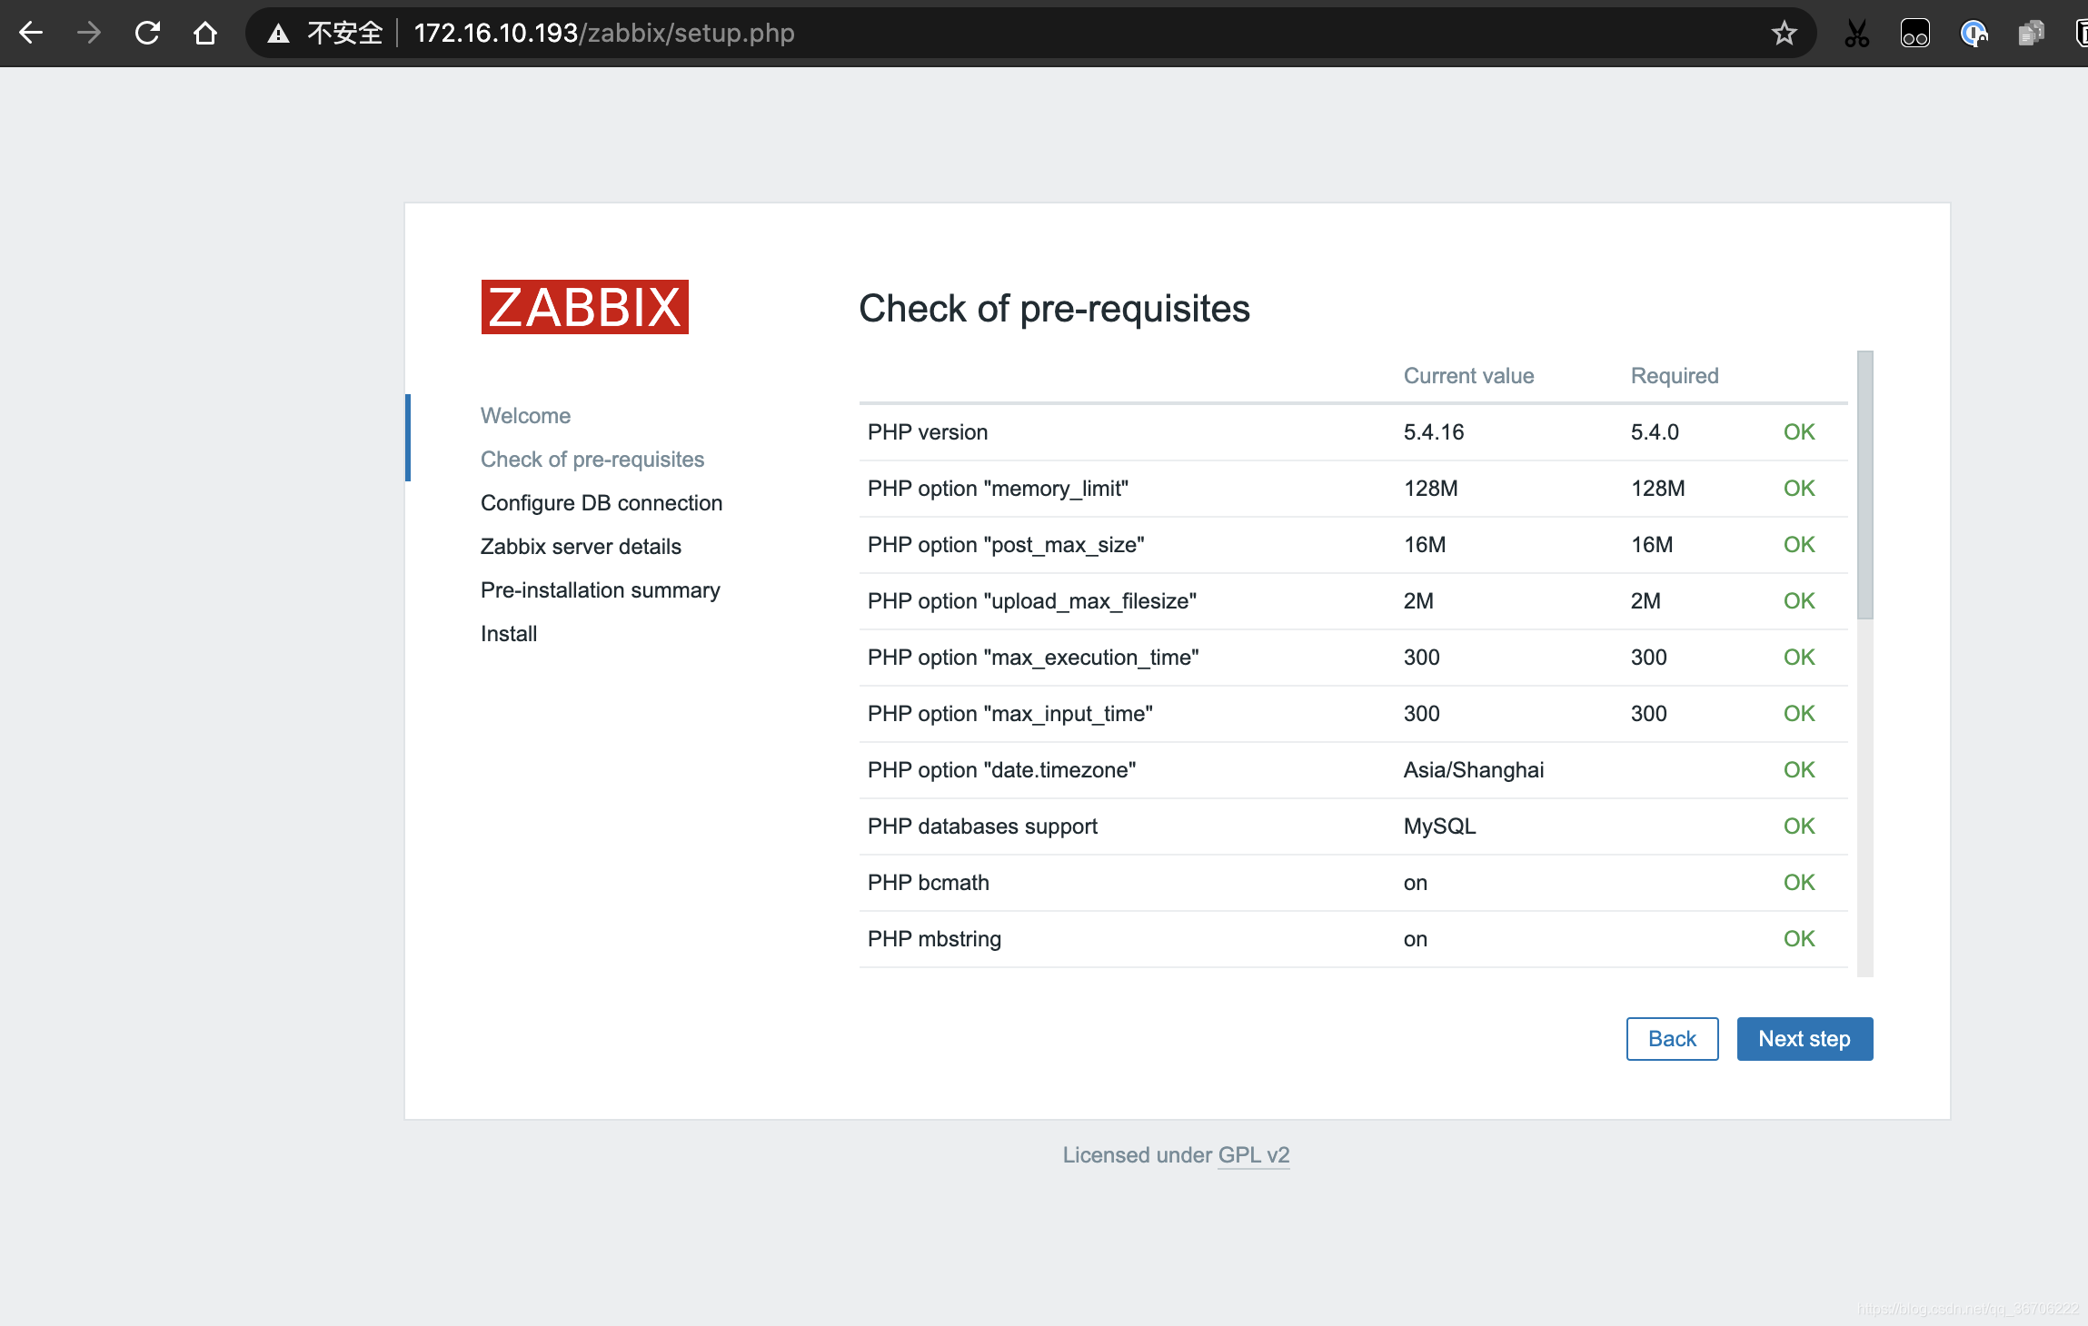Open the browser home page icon
2088x1326 pixels.
point(205,34)
